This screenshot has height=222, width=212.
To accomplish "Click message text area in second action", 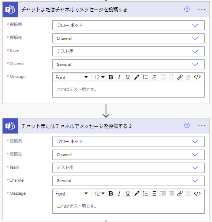I will (x=128, y=206).
